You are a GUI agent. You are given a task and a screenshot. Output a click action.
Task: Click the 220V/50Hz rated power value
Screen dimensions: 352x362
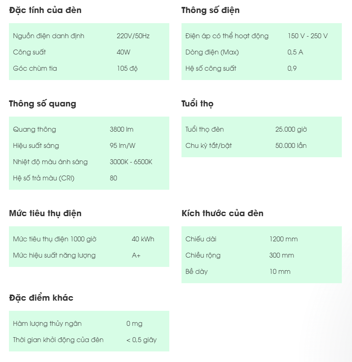[x=133, y=36]
